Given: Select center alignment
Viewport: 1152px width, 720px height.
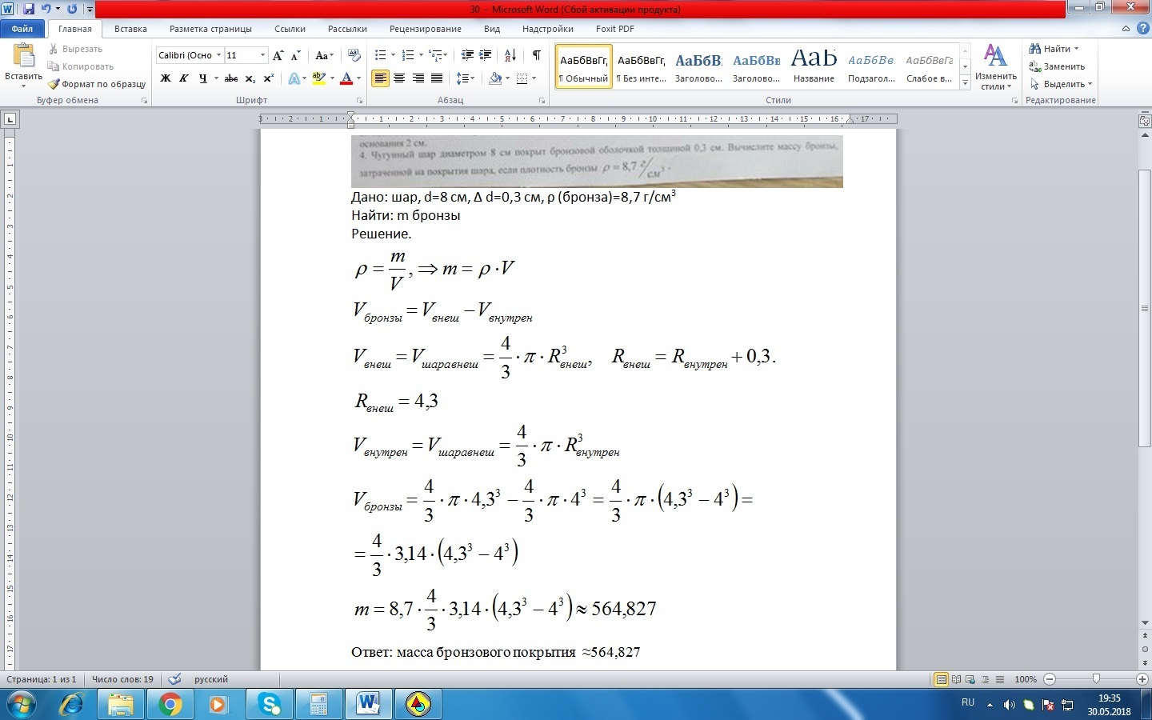Looking at the screenshot, I should (398, 78).
